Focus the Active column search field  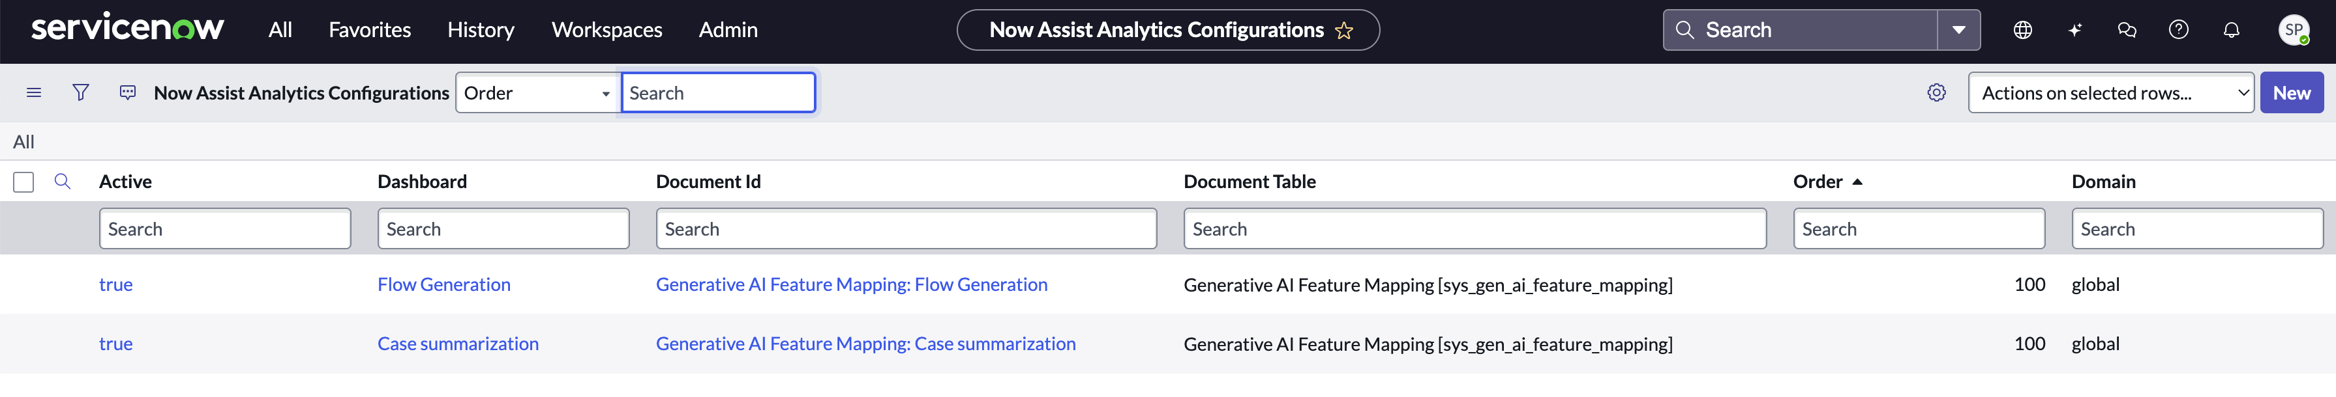pos(225,229)
